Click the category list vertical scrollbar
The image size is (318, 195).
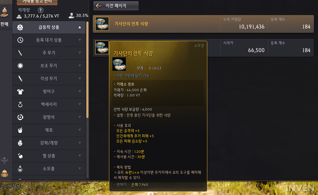pyautogui.click(x=87, y=70)
